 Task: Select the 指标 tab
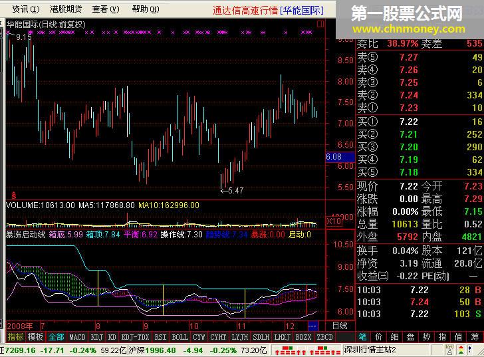[15, 337]
